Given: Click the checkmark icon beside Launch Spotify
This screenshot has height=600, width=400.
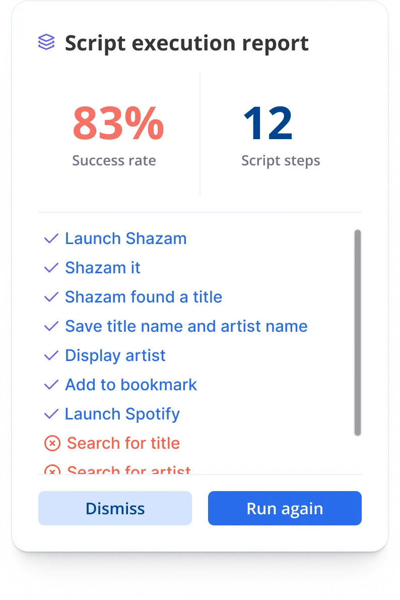Looking at the screenshot, I should pos(51,414).
